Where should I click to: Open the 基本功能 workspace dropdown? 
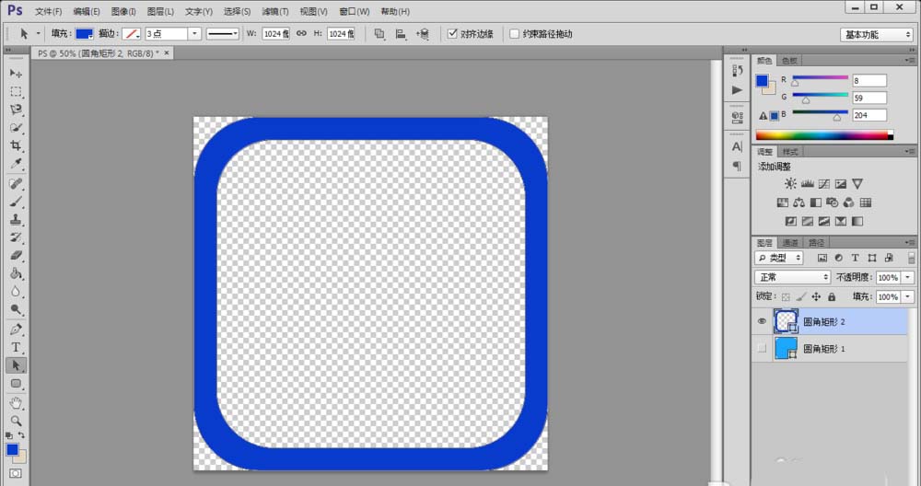point(877,35)
